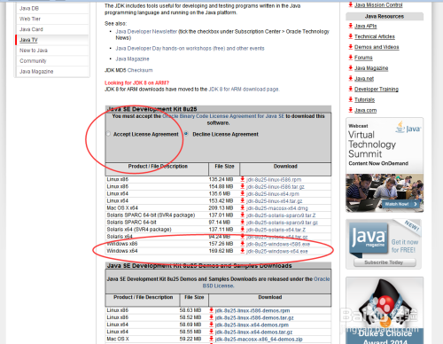Click the red arrow icon beside Developer Training
This screenshot has width=443, height=344.
(x=351, y=89)
